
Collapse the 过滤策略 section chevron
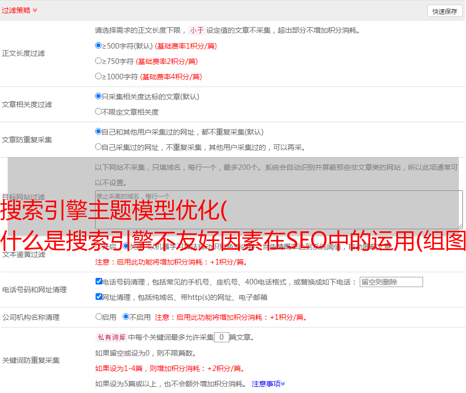coord(35,10)
